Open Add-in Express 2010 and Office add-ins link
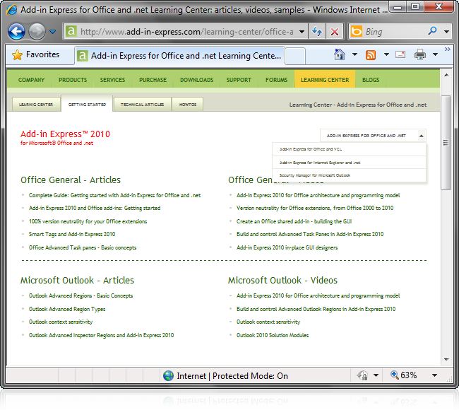459x410 pixels. pyautogui.click(x=95, y=208)
